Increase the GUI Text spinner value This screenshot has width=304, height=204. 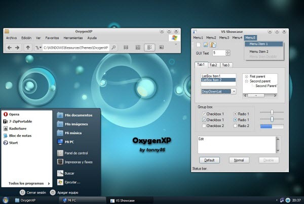click(x=228, y=51)
